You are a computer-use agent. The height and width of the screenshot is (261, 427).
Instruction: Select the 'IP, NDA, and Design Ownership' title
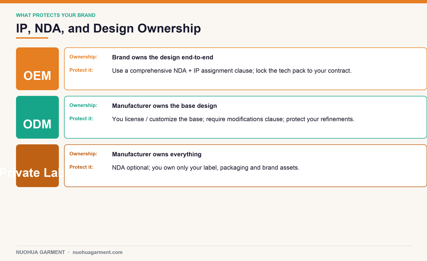pyautogui.click(x=108, y=28)
